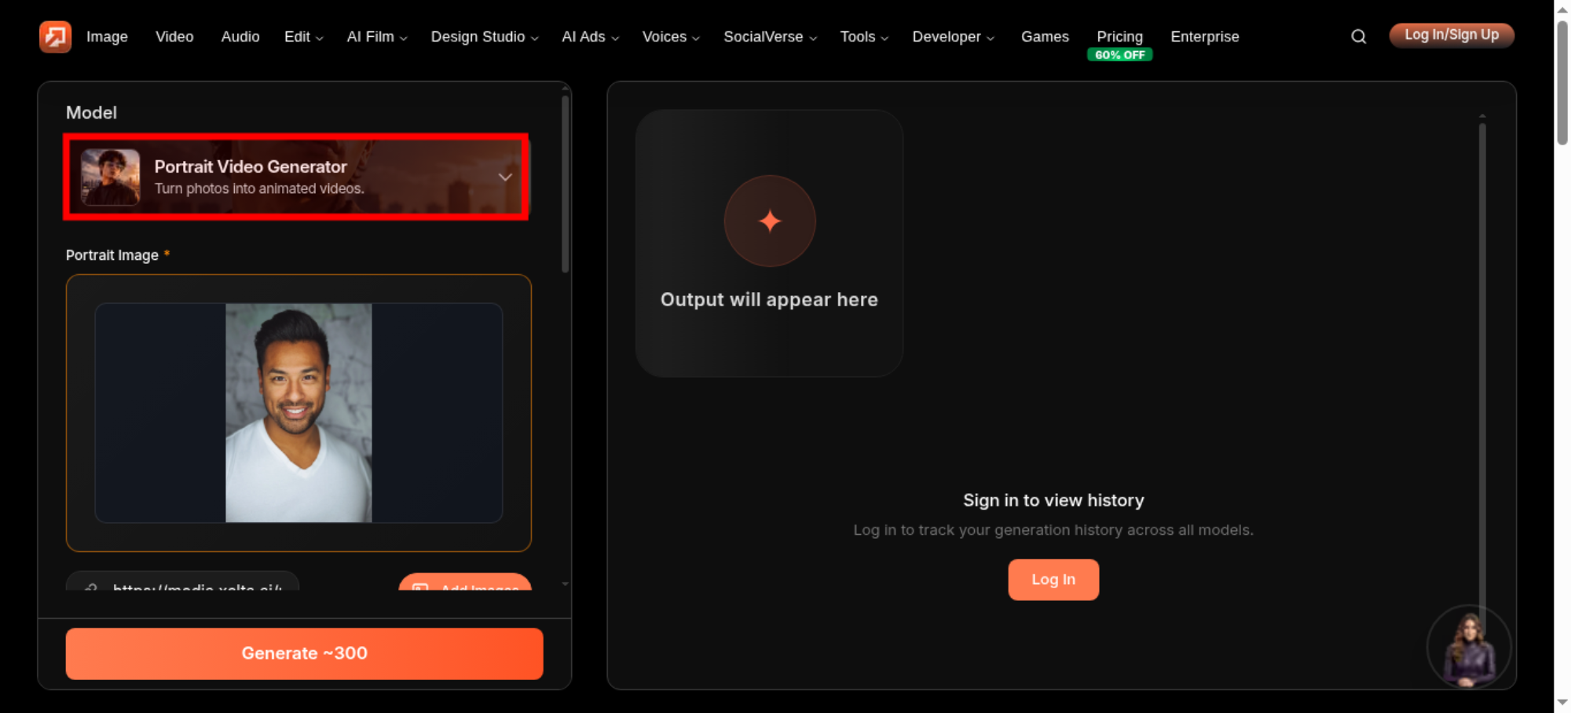Open the Voices dropdown menu

pyautogui.click(x=670, y=36)
